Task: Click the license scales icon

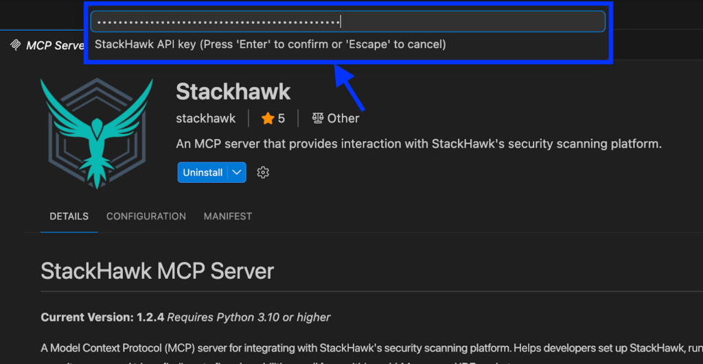Action: (x=317, y=118)
